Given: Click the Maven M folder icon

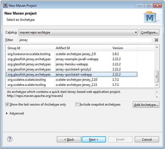Looking at the screenshot, I should click(150, 17).
